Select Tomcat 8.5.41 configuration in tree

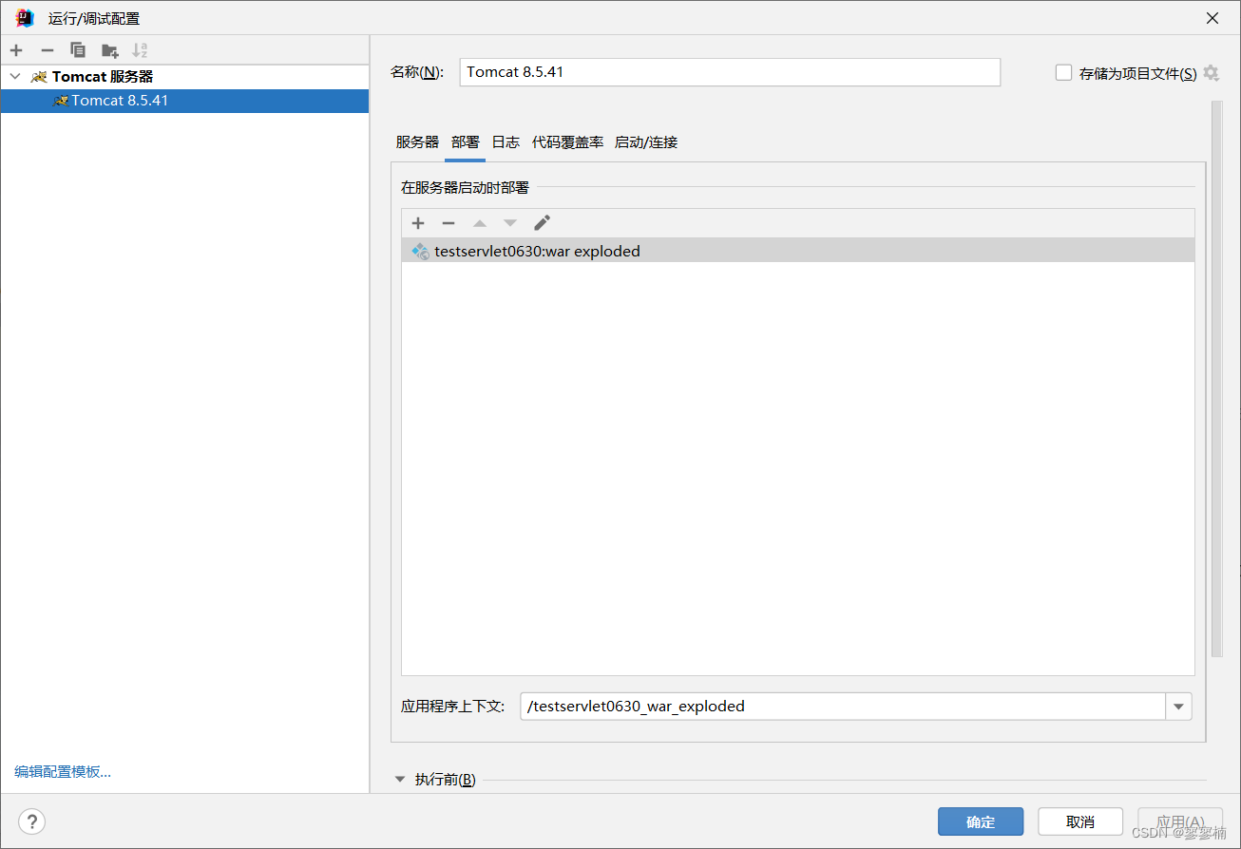click(x=184, y=101)
